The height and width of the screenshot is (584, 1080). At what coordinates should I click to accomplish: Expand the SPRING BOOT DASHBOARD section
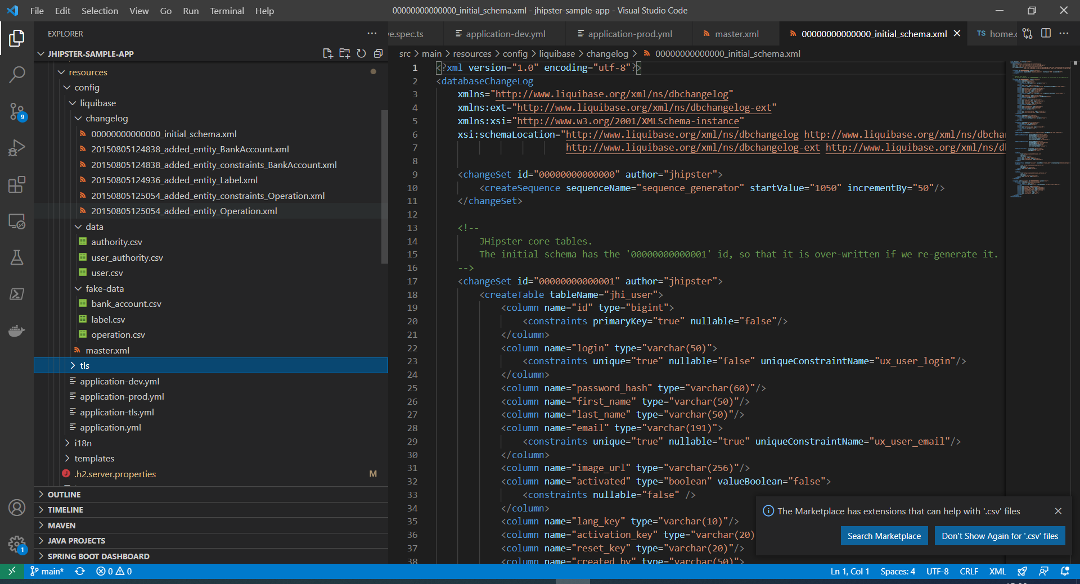98,556
